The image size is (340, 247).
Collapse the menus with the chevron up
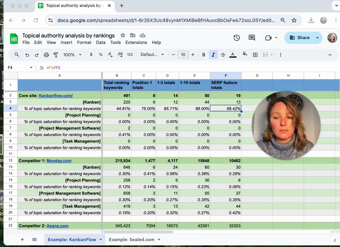tap(330, 55)
